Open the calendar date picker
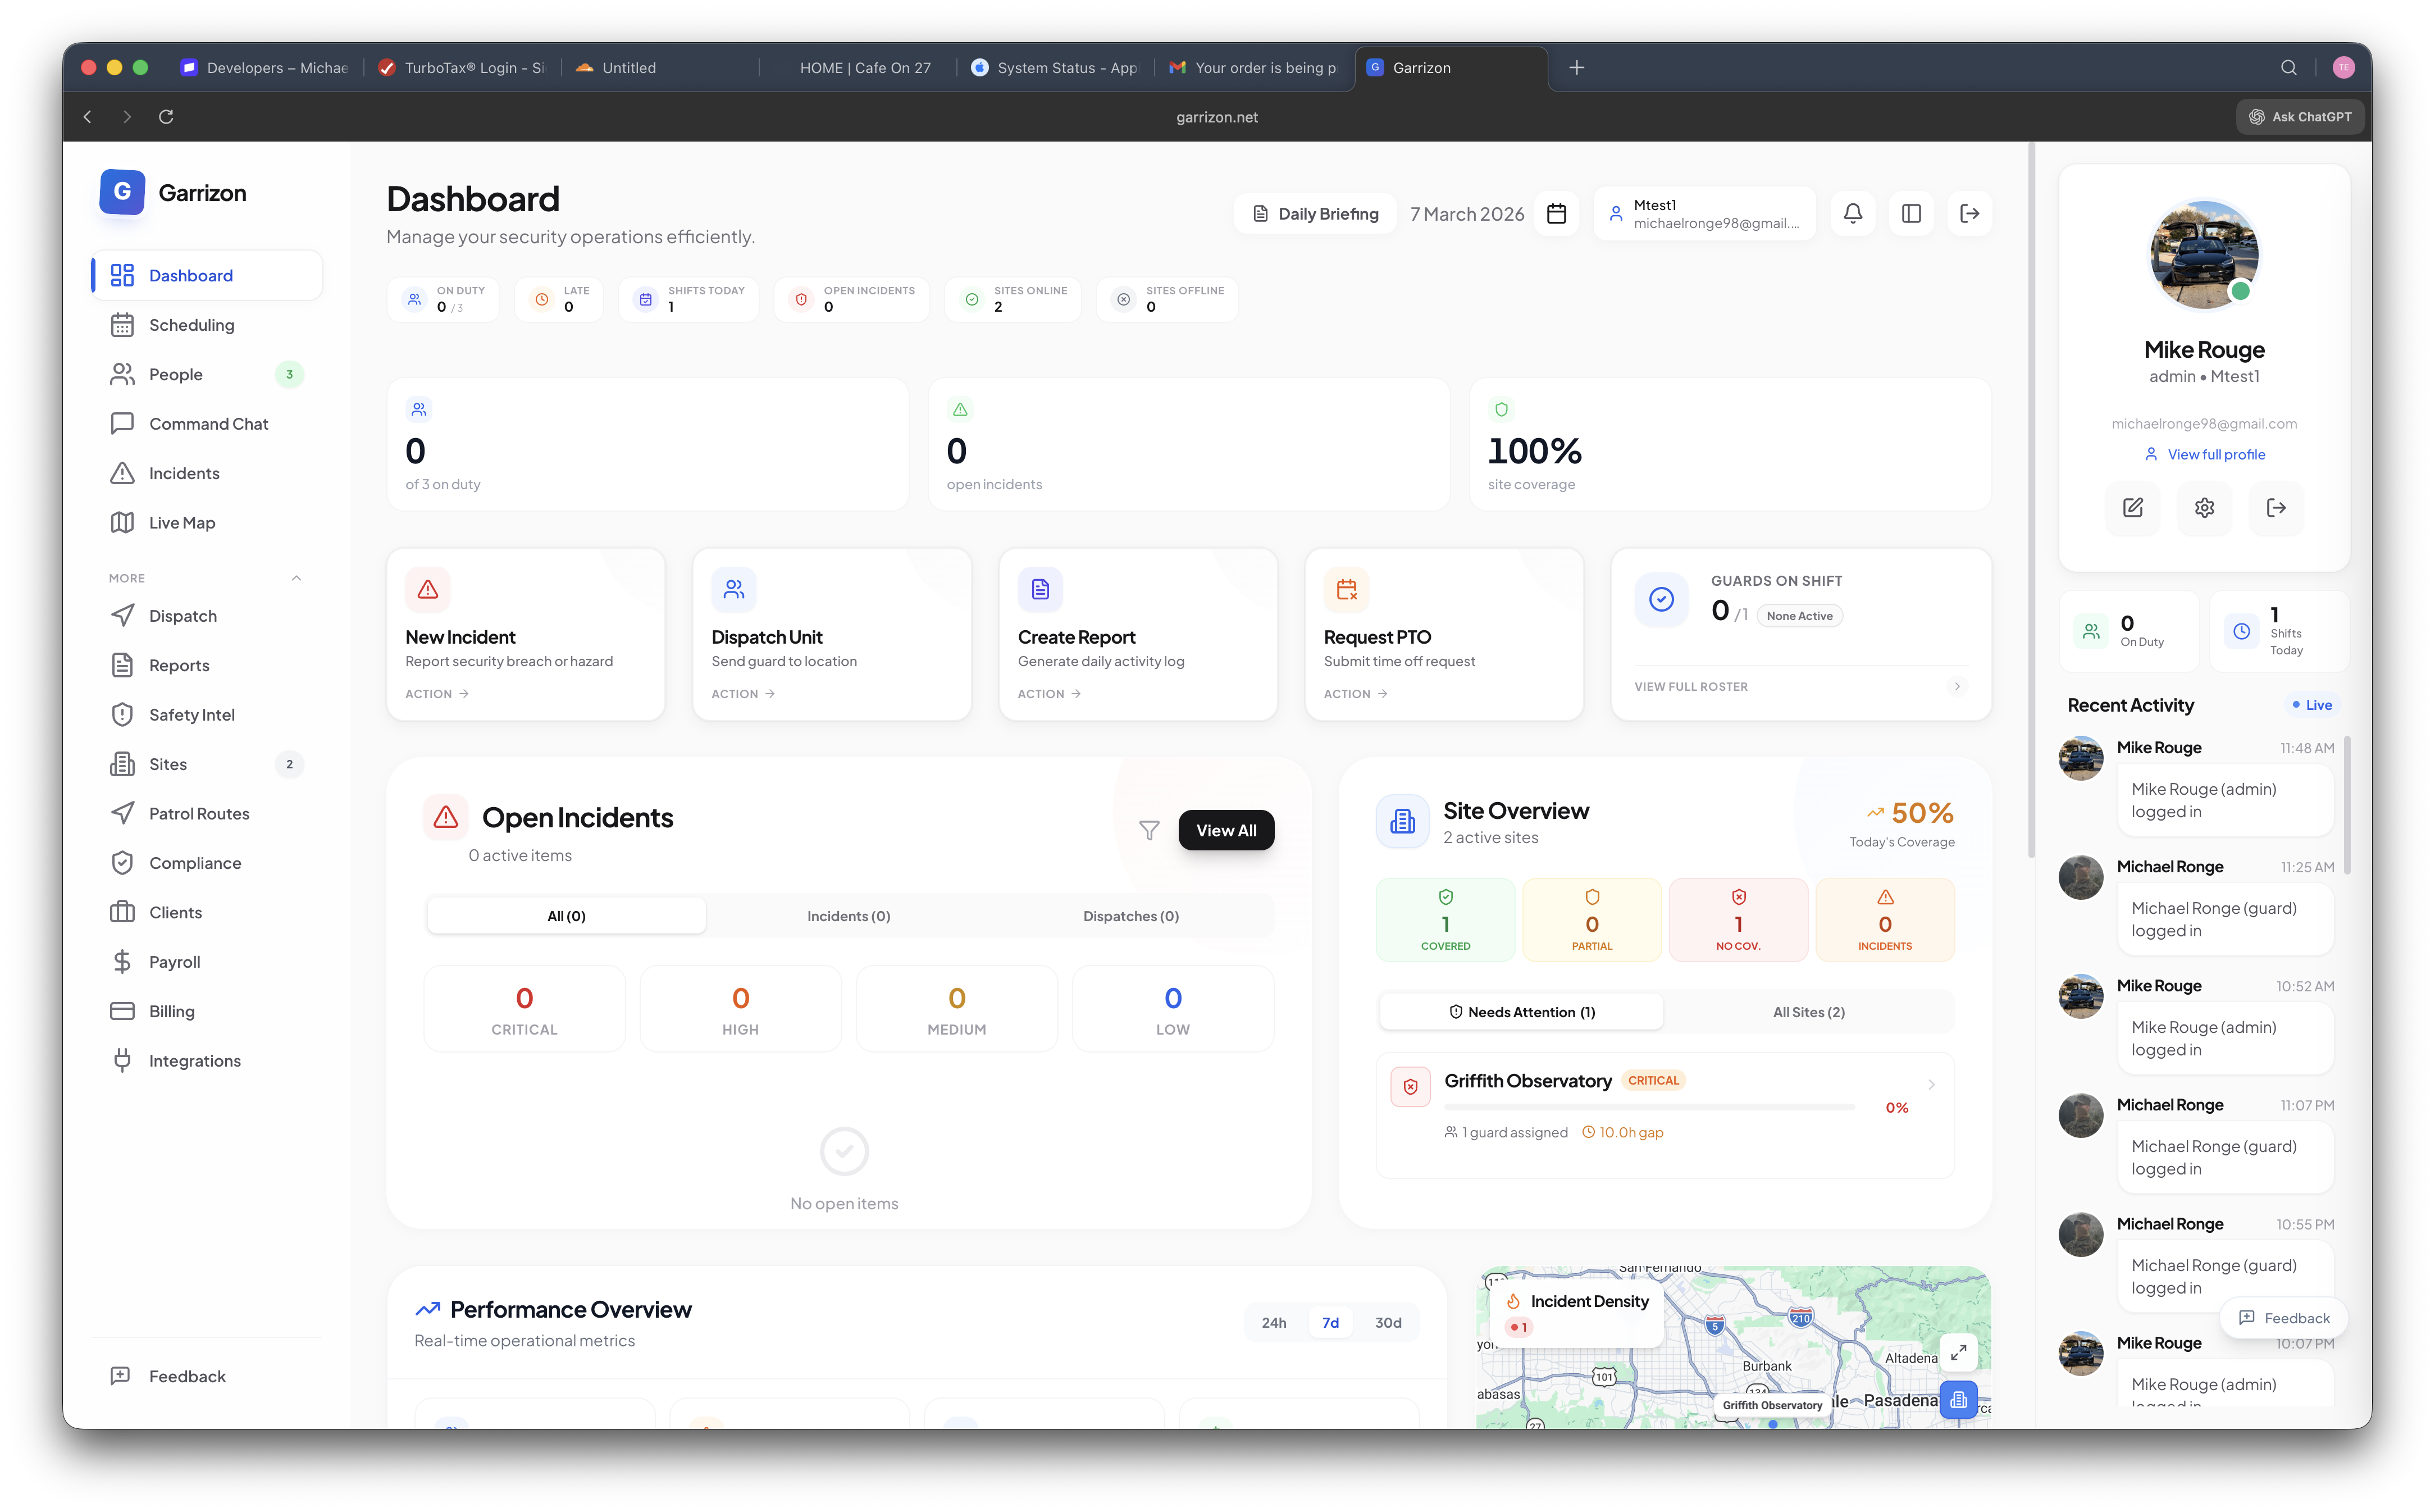 [1556, 213]
